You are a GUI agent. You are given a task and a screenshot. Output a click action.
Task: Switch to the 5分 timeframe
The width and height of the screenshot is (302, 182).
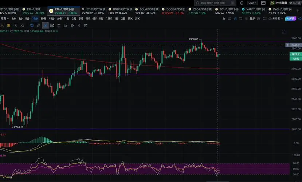pos(27,19)
